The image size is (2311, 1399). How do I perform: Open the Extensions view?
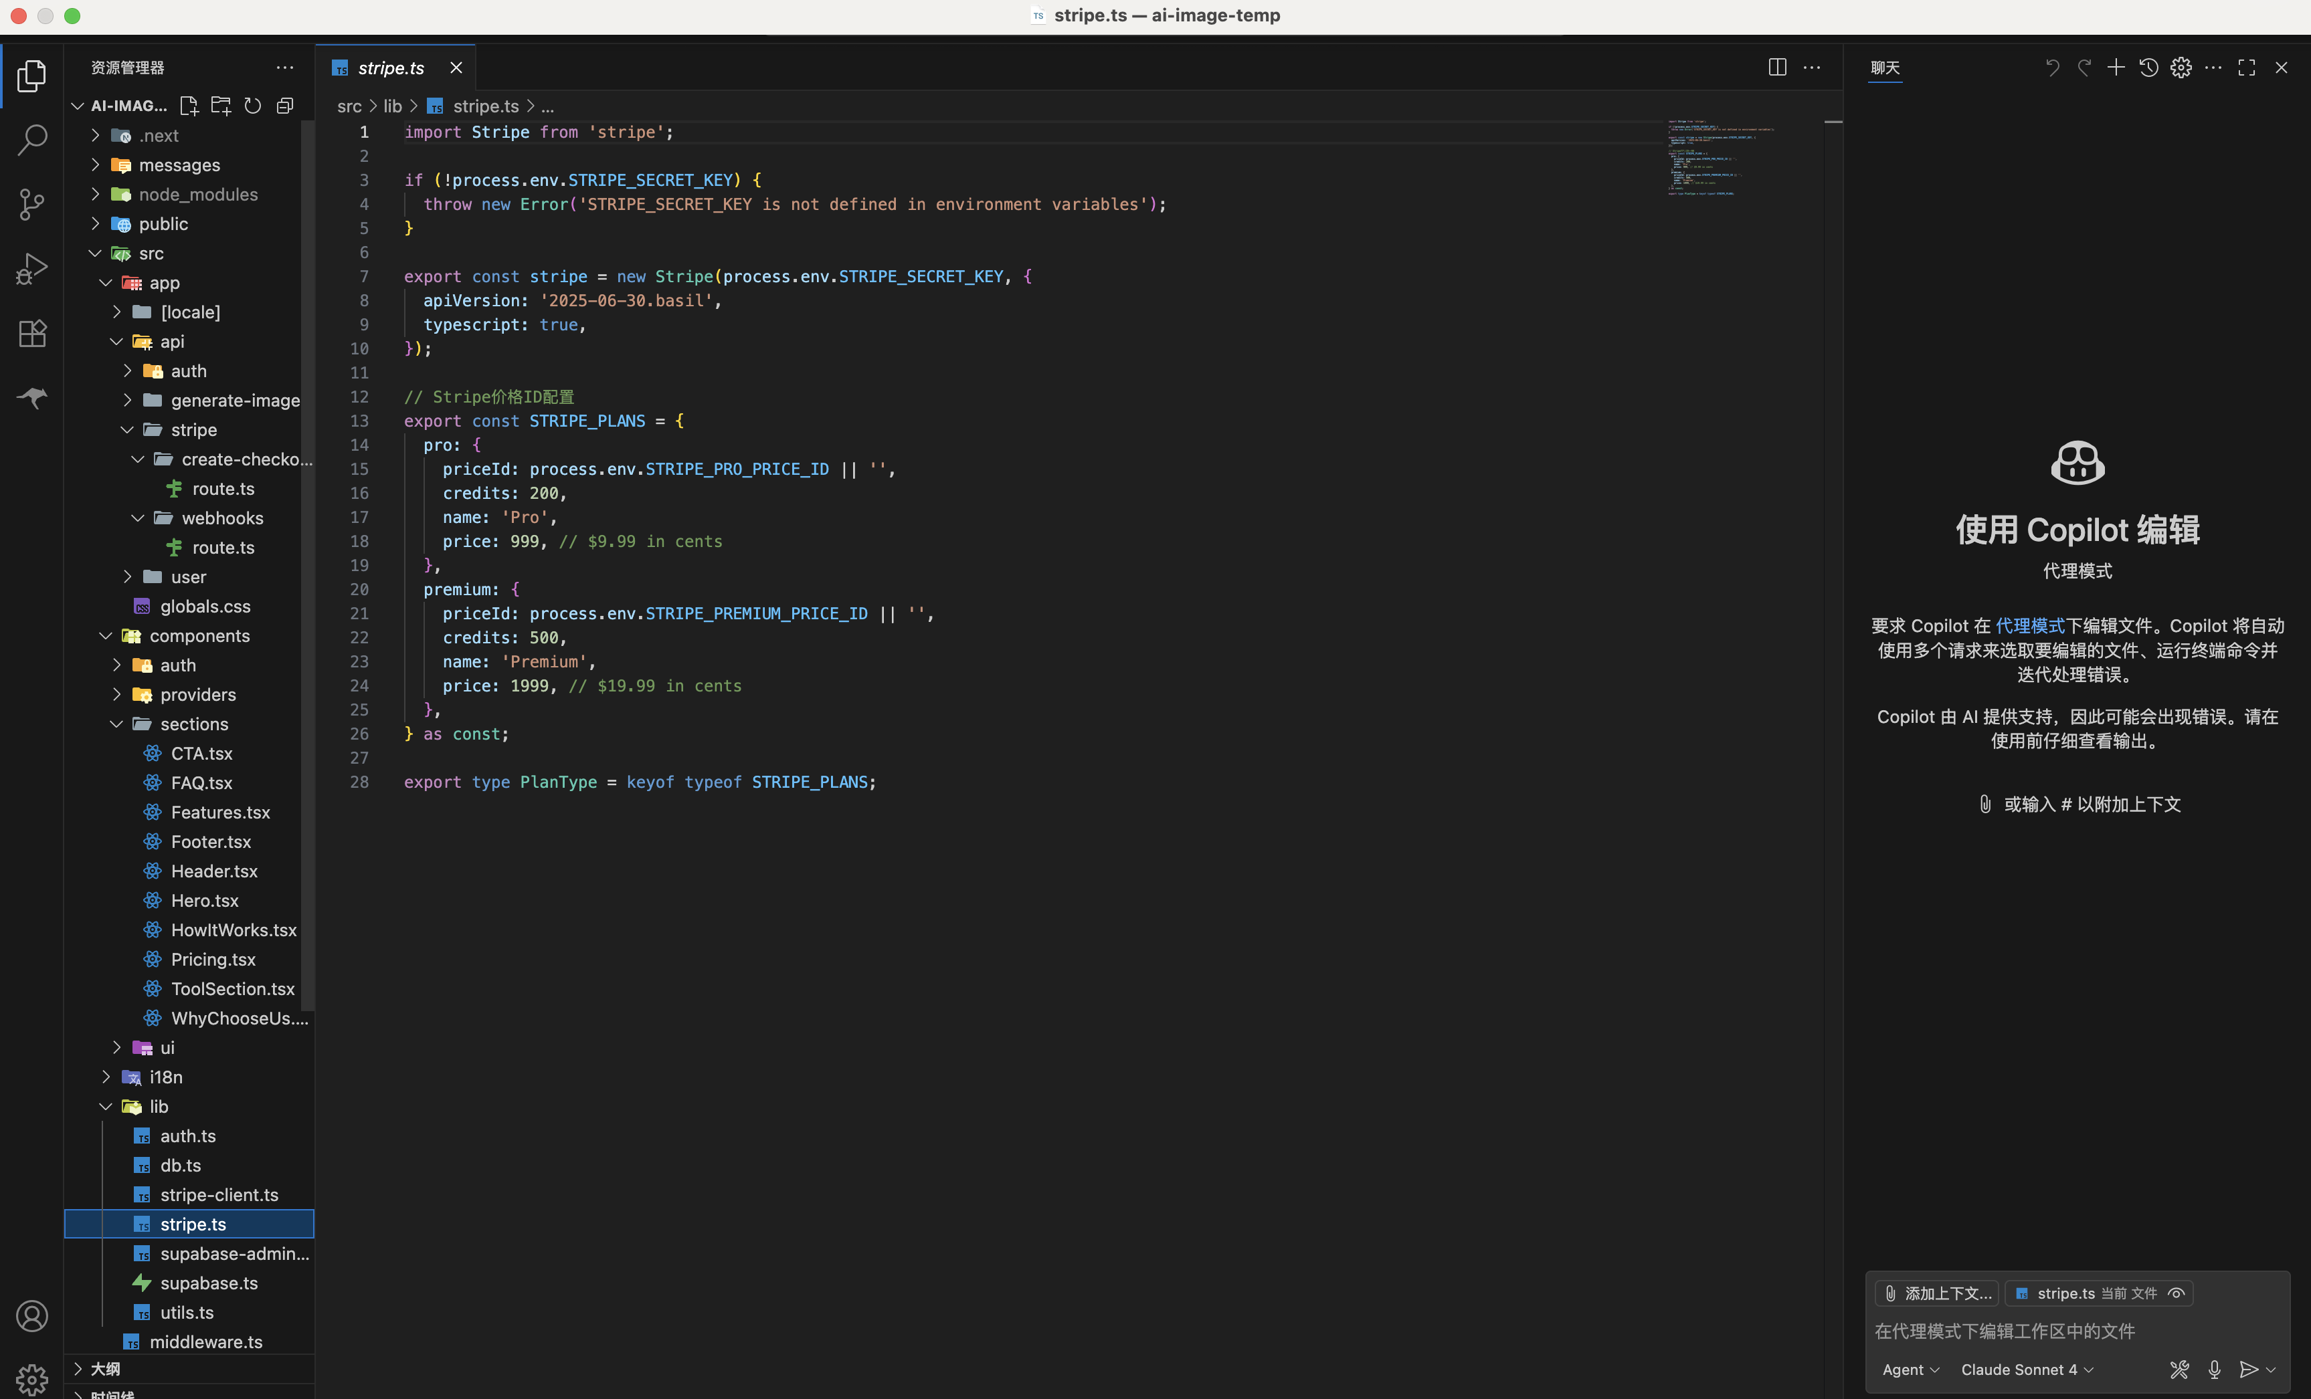click(32, 334)
